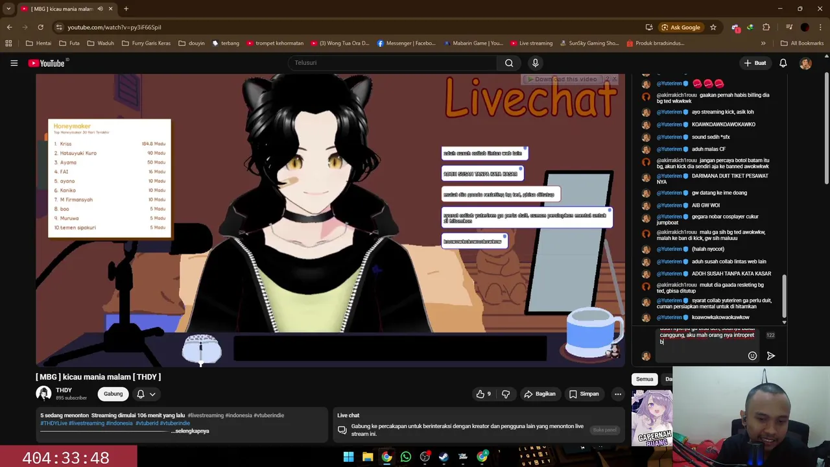Screen dimensions: 830x467
Task: Like the video with thumbs up
Action: (x=484, y=394)
